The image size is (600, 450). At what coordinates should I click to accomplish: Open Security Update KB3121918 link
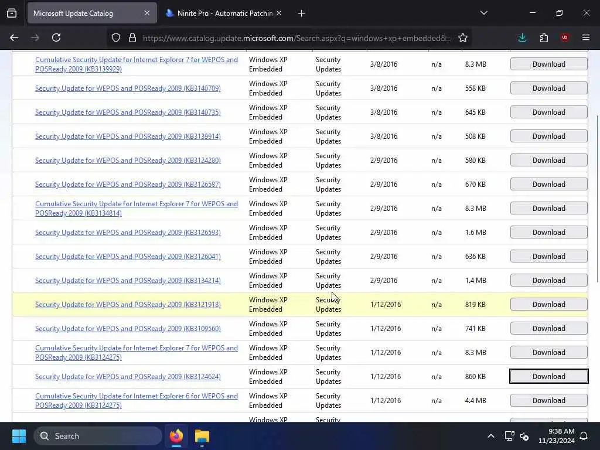tap(128, 305)
